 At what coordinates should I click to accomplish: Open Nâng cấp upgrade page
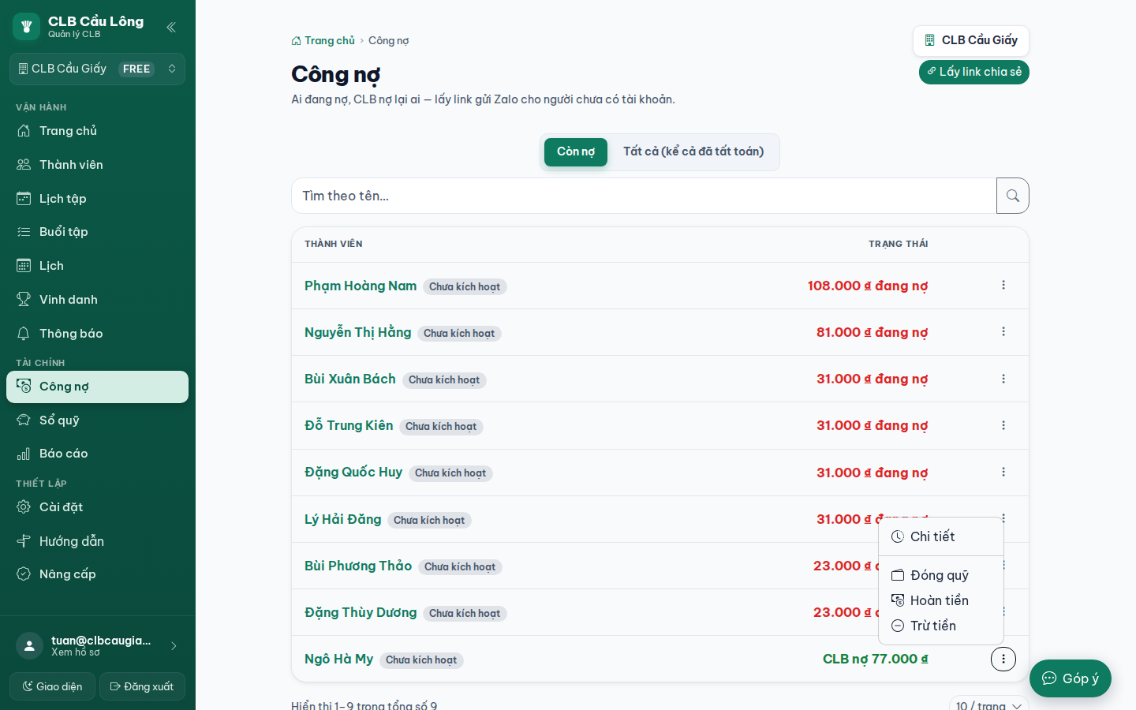(97, 574)
